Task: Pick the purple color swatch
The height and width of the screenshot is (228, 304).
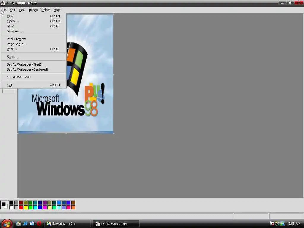Action: point(45,202)
